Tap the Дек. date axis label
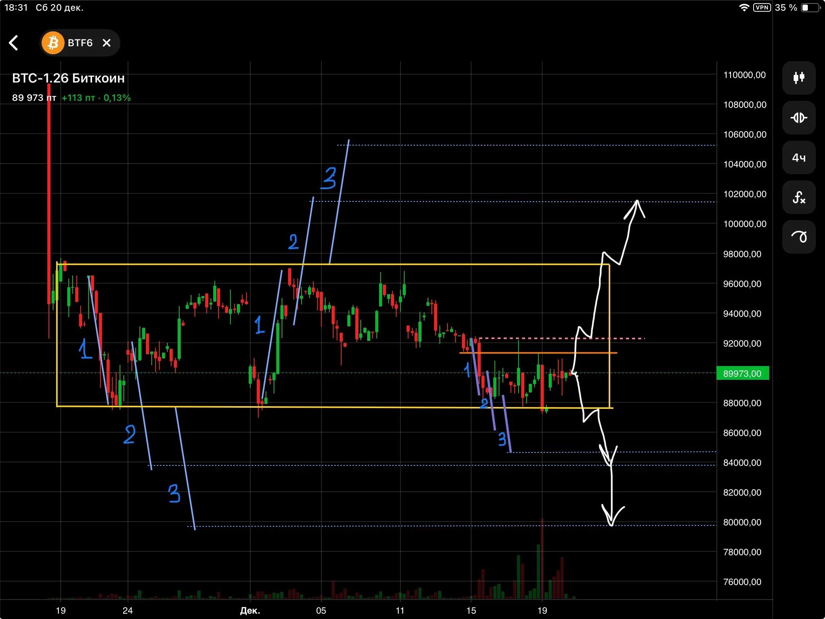The width and height of the screenshot is (825, 619). [x=250, y=611]
